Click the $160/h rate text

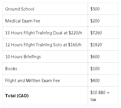pyautogui.click(x=75, y=45)
